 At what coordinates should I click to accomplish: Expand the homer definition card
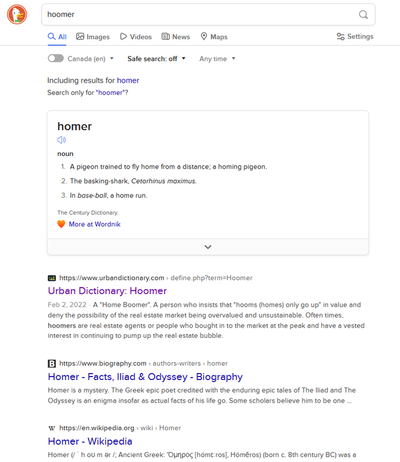208,247
